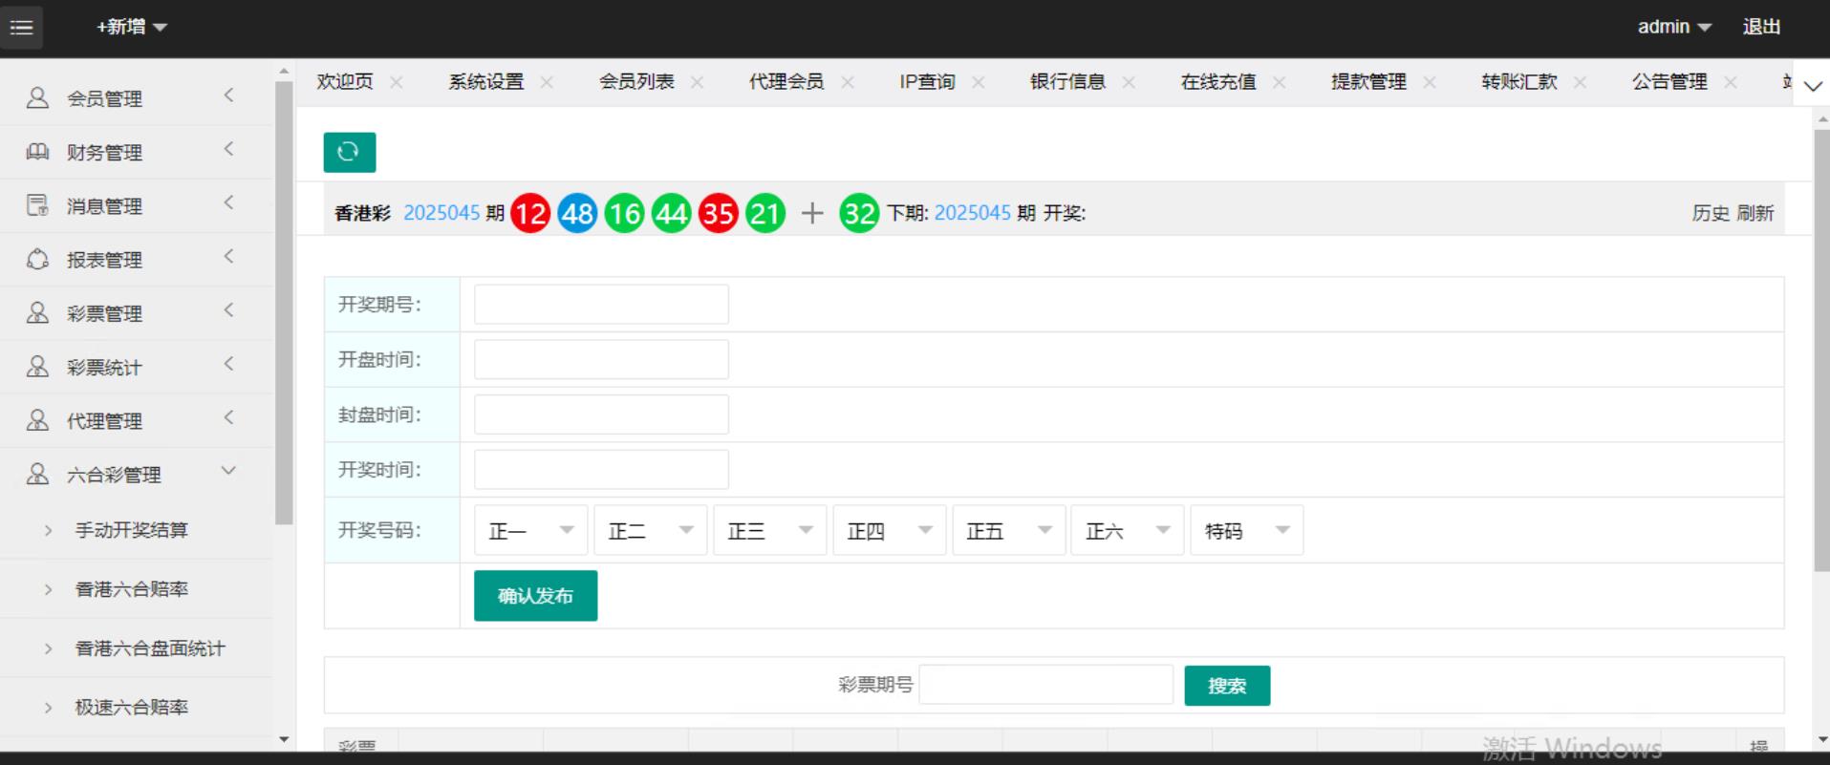Open the 正一 number dropdown

pos(530,530)
